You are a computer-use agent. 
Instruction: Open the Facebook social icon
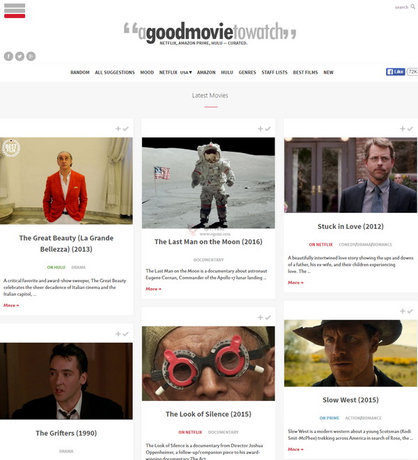[8, 56]
